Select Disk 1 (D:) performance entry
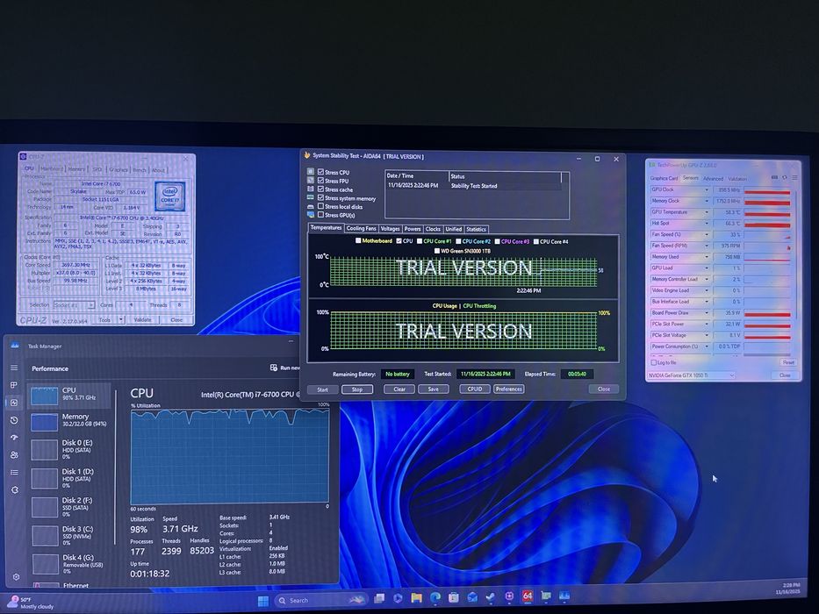 click(69, 478)
